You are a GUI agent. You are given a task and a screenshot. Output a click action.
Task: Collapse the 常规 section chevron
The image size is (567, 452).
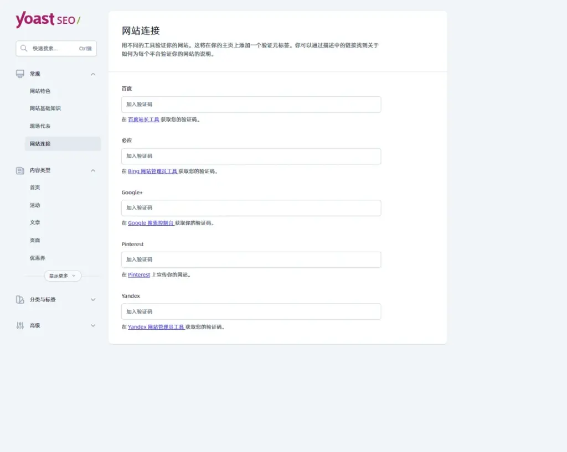click(x=93, y=74)
